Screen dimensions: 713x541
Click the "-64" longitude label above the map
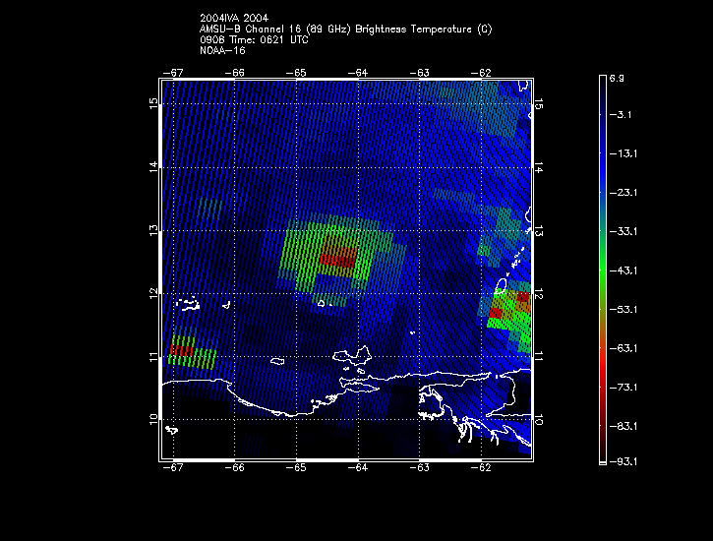358,73
